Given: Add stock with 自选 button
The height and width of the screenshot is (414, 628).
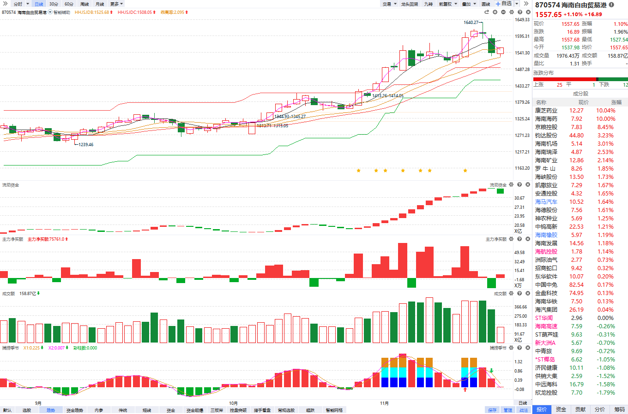Looking at the screenshot, I should 504,4.
